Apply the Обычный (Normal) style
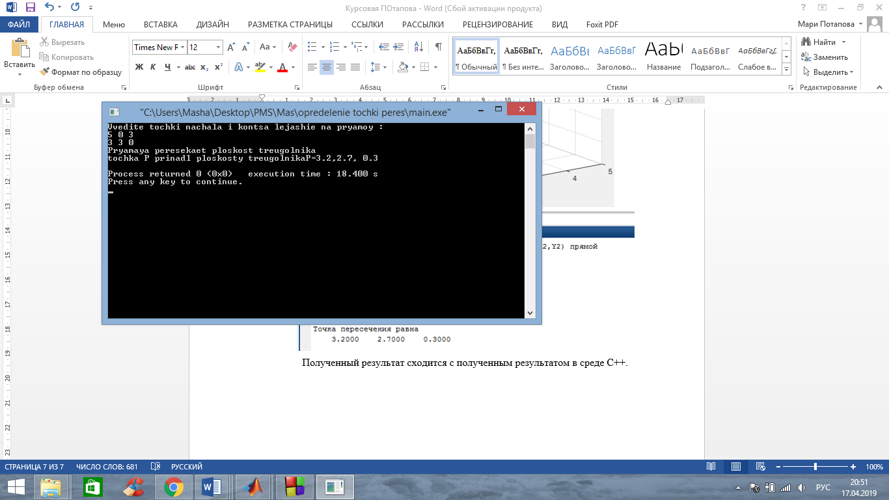Image resolution: width=889 pixels, height=500 pixels. (476, 57)
